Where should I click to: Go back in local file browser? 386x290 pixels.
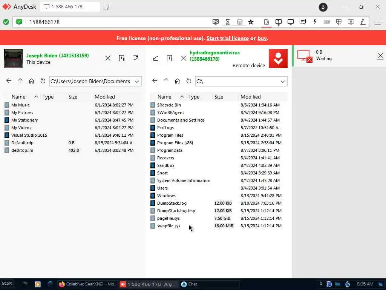pos(9,81)
